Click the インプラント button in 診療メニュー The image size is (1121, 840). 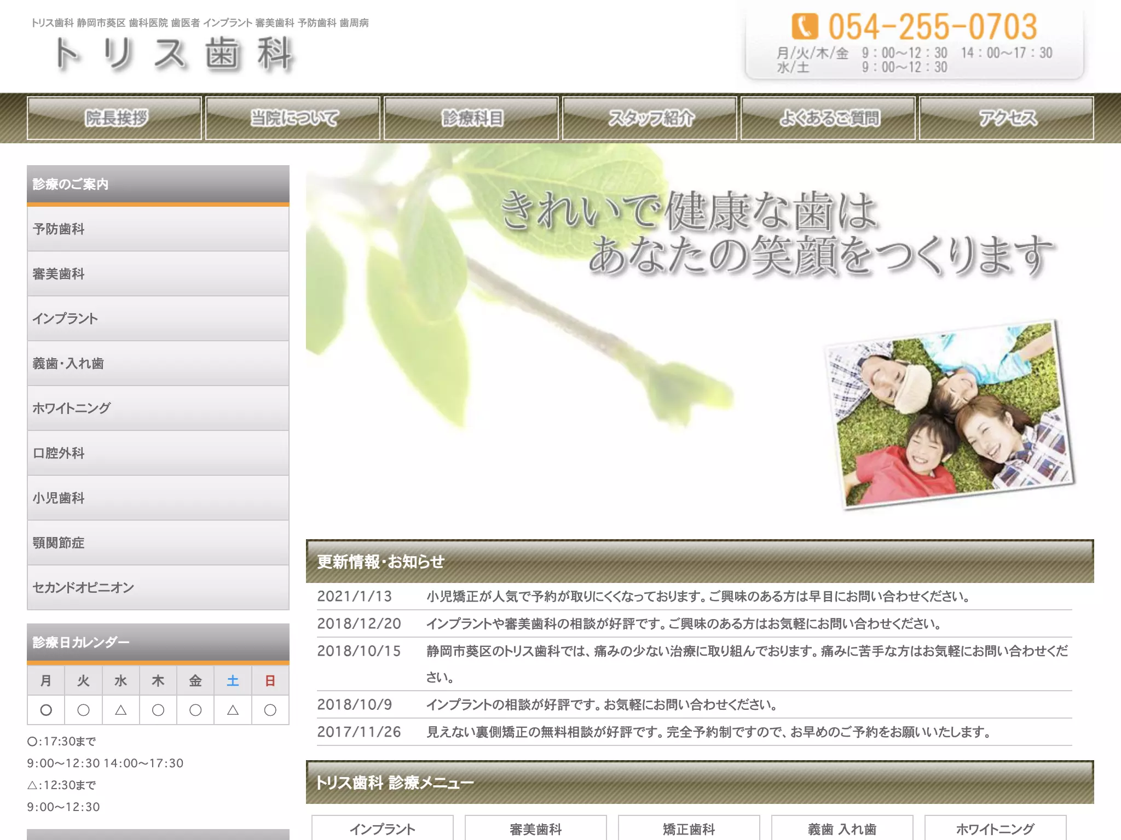[383, 828]
